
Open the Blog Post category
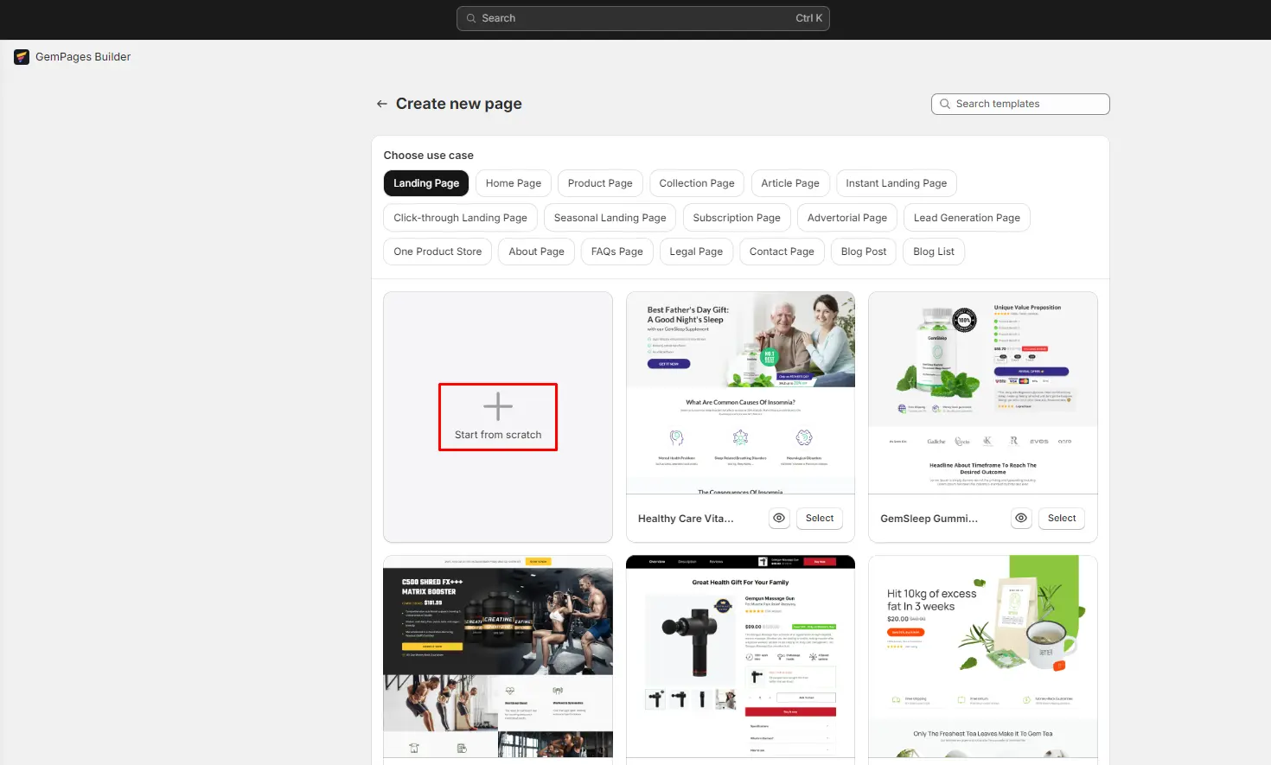863,251
